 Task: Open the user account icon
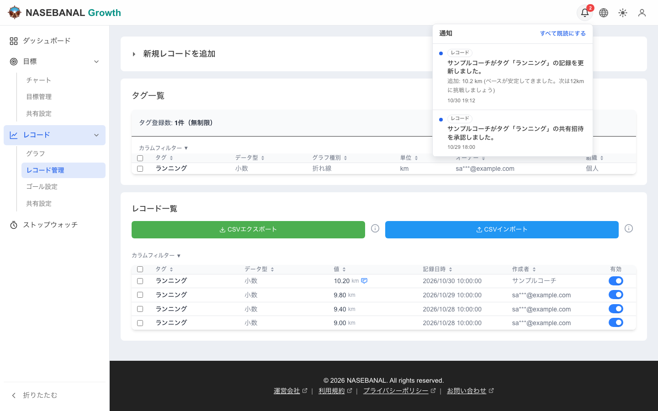[642, 13]
